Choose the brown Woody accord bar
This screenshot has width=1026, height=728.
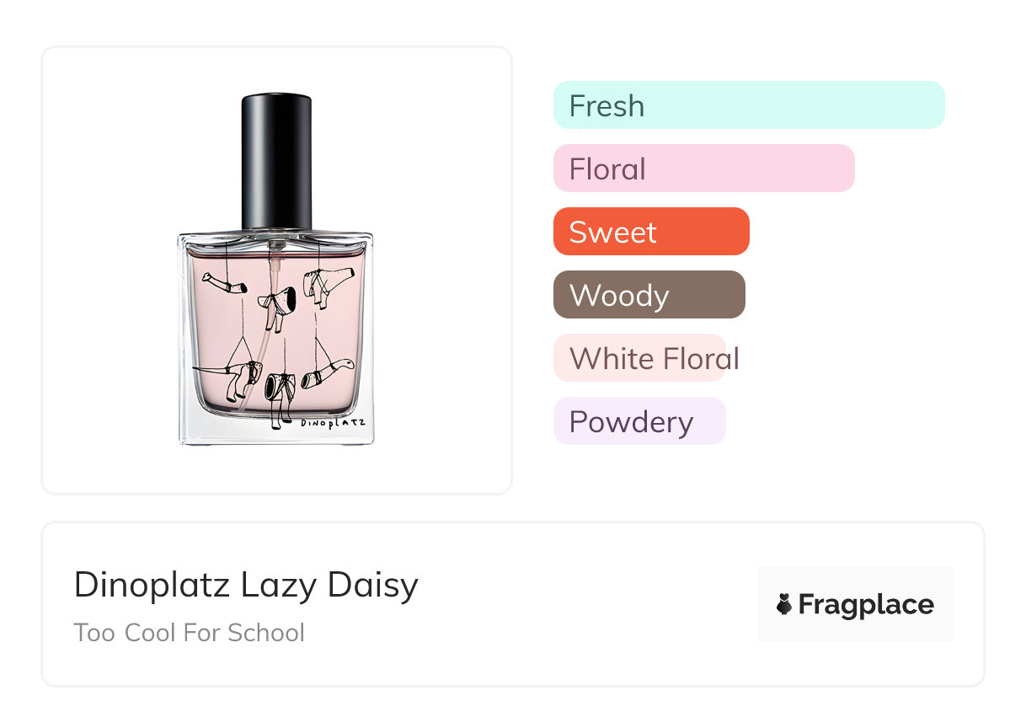649,295
